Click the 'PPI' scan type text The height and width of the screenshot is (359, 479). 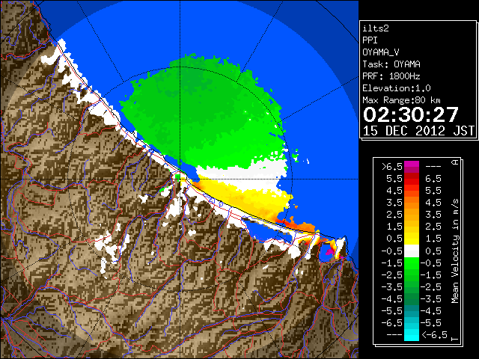[370, 40]
